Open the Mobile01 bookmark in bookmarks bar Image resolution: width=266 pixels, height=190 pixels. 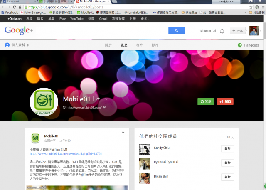pos(85,12)
